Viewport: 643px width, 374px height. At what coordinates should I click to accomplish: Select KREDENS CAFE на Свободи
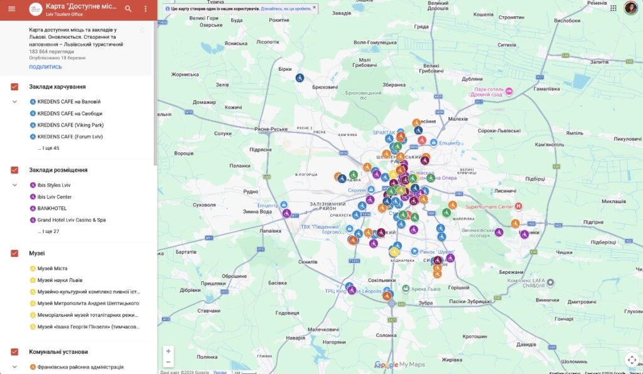(x=70, y=113)
